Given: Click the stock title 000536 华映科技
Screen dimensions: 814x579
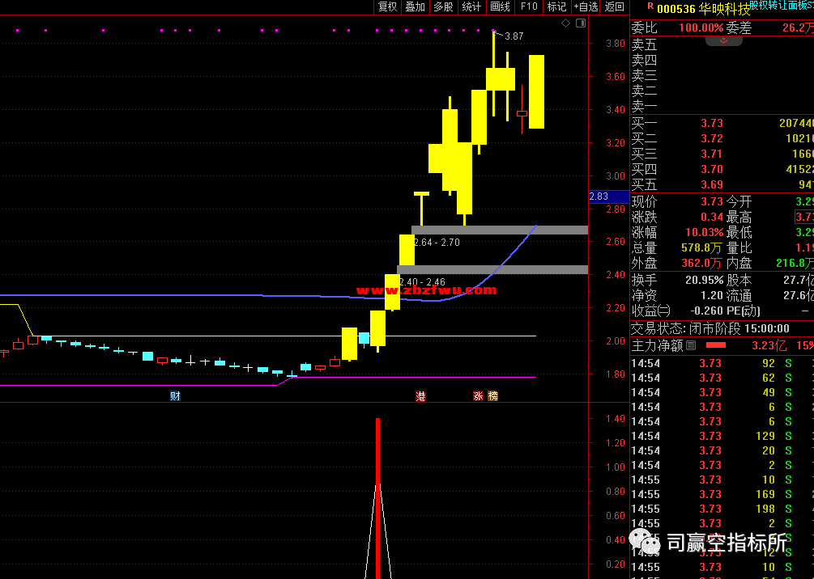Looking at the screenshot, I should pyautogui.click(x=703, y=9).
